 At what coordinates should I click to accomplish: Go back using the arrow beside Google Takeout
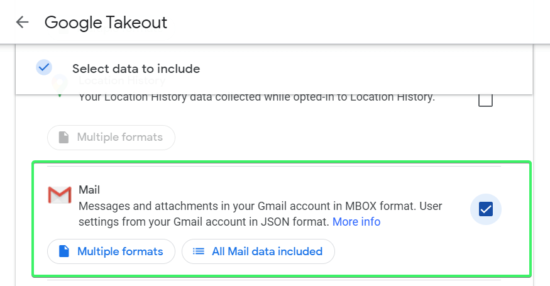point(23,23)
